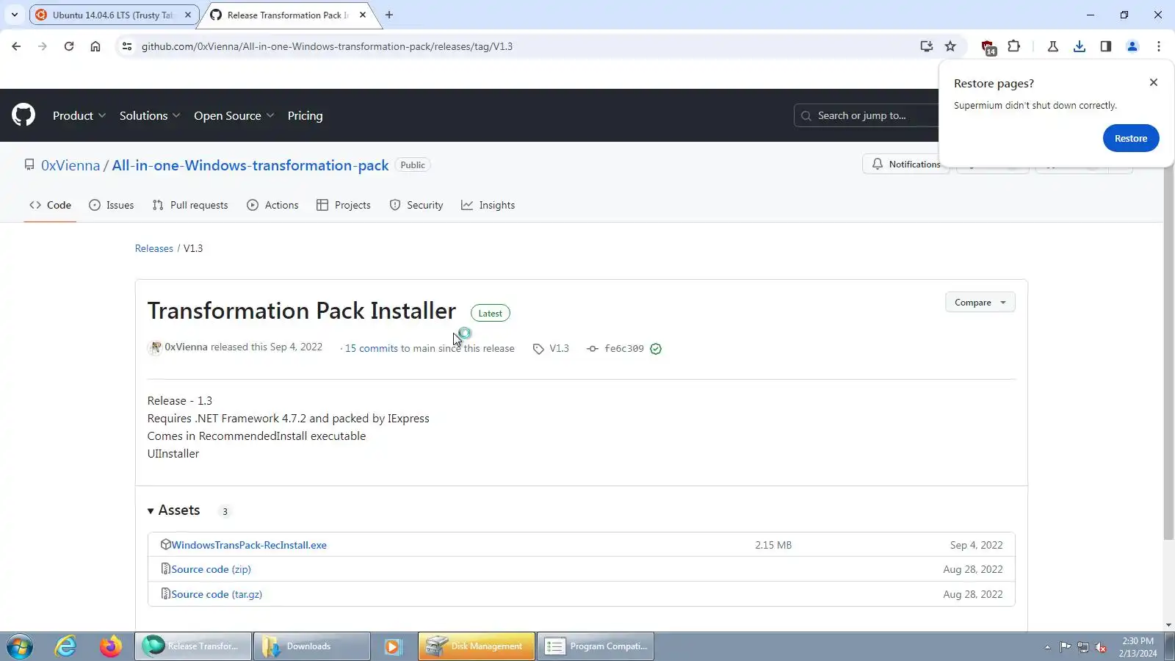View site information for github.com
This screenshot has height=661, width=1175.
coord(127,46)
